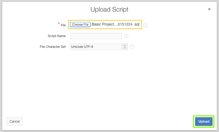Click the File Character Set label
Viewport: 219px width, 132px height.
click(53, 47)
